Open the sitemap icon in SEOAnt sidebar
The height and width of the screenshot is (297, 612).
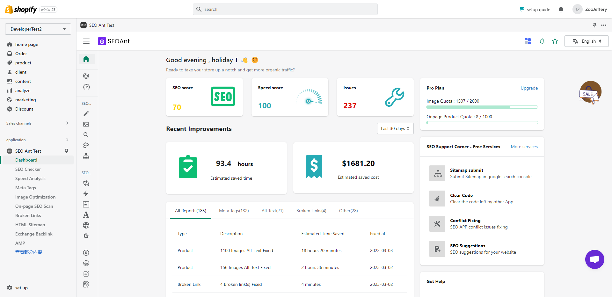86,156
